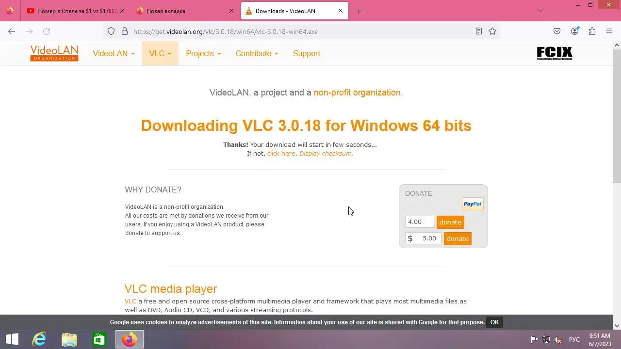Bookmark this page with the star icon
This screenshot has height=349, width=621.
[x=492, y=31]
